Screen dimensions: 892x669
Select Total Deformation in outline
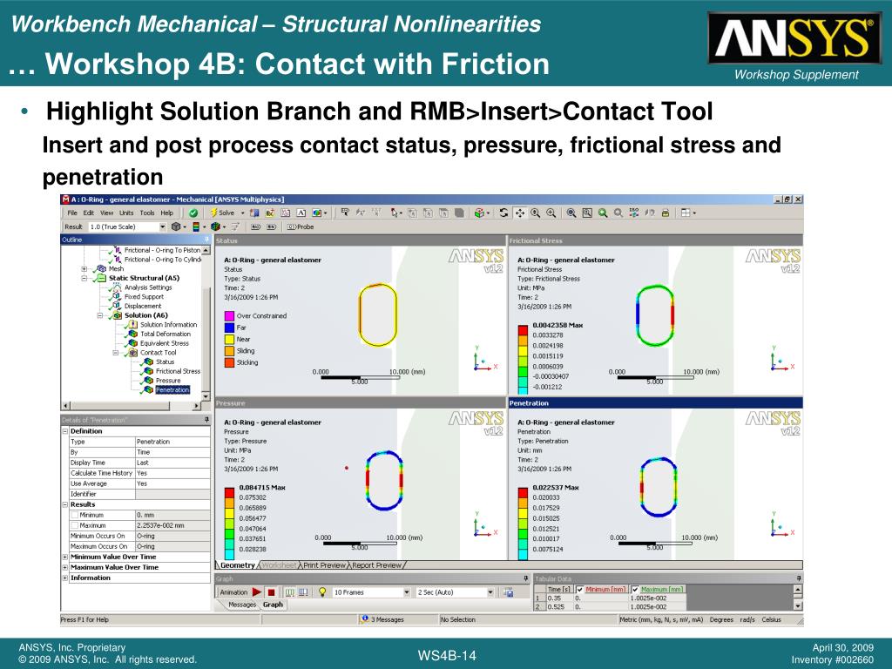pyautogui.click(x=165, y=334)
